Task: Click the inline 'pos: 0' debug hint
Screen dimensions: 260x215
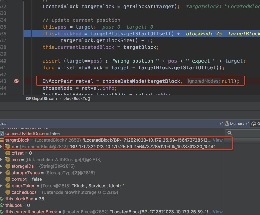Action: tap(111, 27)
